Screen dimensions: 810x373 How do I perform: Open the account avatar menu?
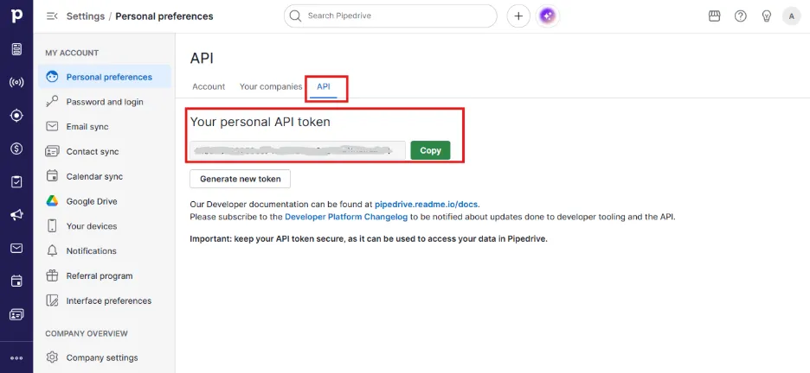(x=792, y=16)
